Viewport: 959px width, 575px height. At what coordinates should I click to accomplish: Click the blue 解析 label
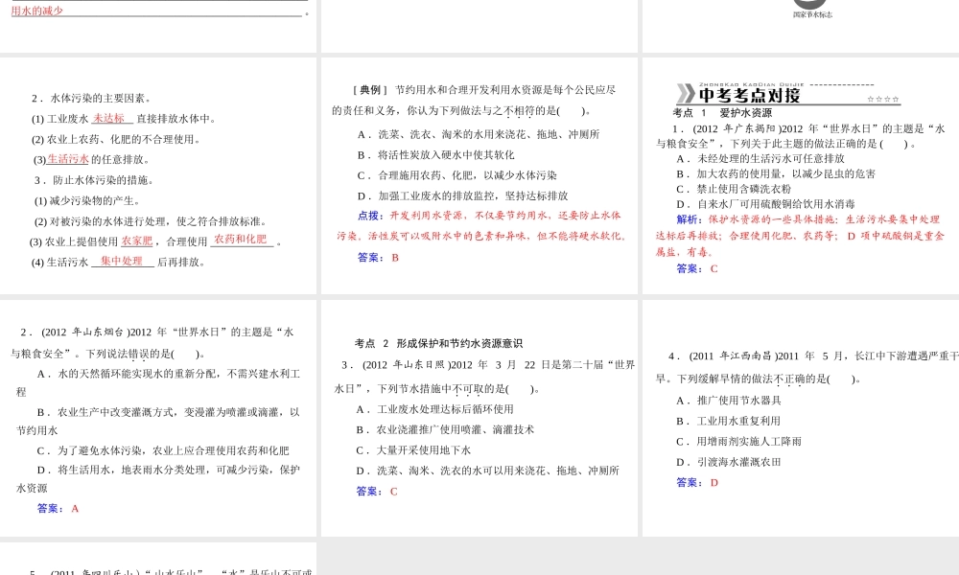[690, 219]
